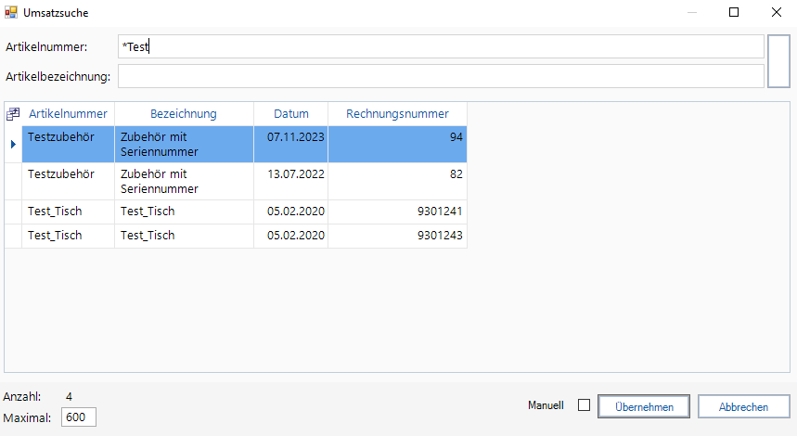
Task: Sort by Artikelnummer column header
Action: 68,114
